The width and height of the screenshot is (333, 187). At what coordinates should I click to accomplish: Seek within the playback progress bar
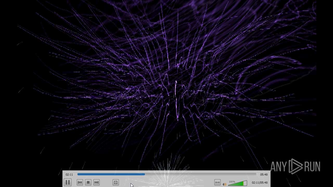tap(167, 174)
